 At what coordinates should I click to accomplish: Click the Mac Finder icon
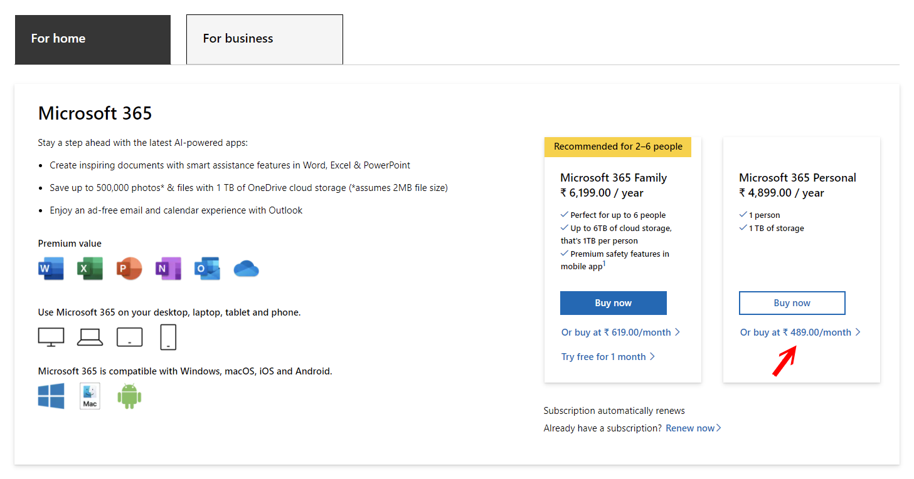pyautogui.click(x=90, y=396)
